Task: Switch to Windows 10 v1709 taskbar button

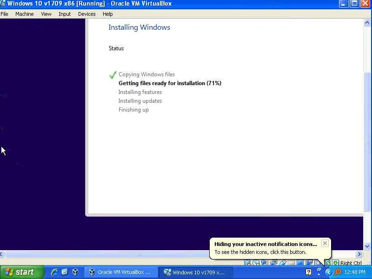Action: [x=195, y=272]
